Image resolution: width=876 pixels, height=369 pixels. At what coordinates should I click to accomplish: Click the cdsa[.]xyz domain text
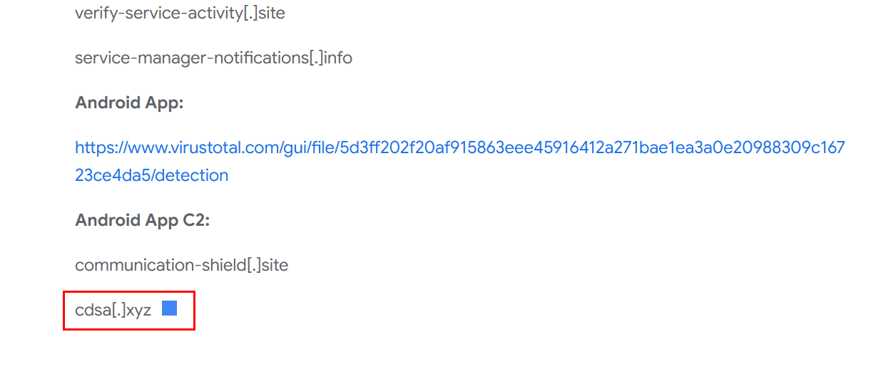click(113, 311)
